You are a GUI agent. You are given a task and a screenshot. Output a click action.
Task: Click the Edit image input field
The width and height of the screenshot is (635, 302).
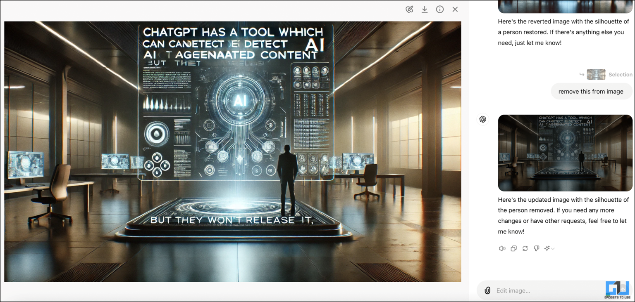(537, 290)
